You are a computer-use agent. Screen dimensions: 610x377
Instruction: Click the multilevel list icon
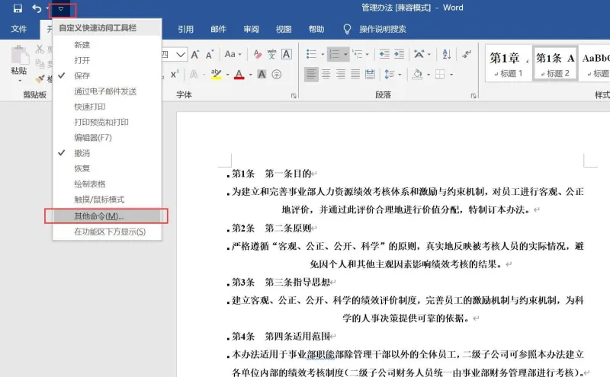coord(357,54)
